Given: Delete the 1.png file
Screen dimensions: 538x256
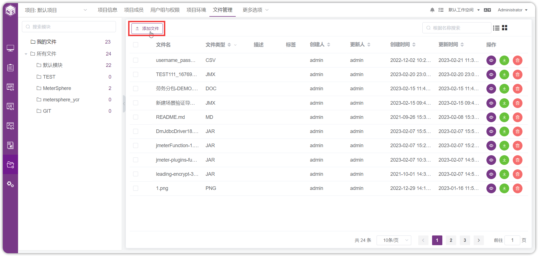Looking at the screenshot, I should click(x=517, y=188).
